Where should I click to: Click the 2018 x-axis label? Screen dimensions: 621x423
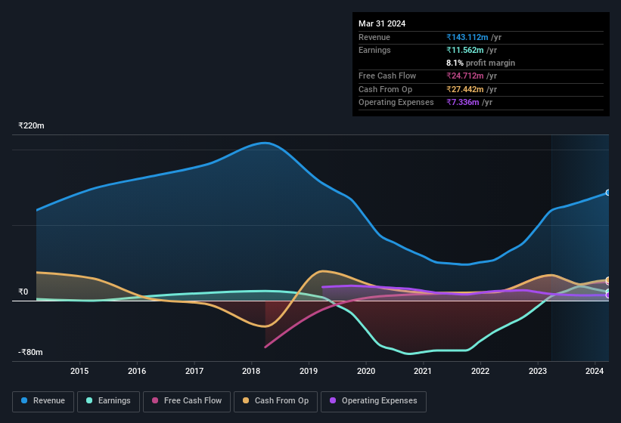click(x=251, y=371)
